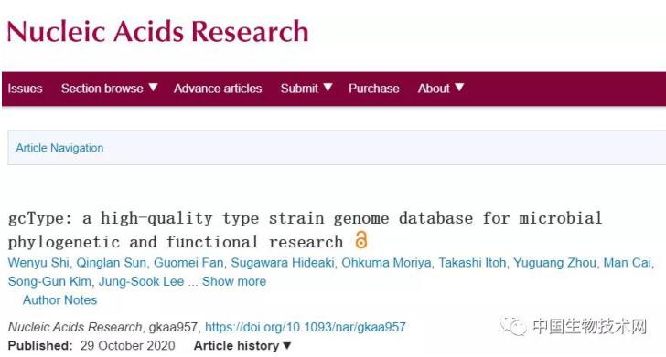Expand the About menu arrow
Screen dimensions: 666x357
point(459,88)
